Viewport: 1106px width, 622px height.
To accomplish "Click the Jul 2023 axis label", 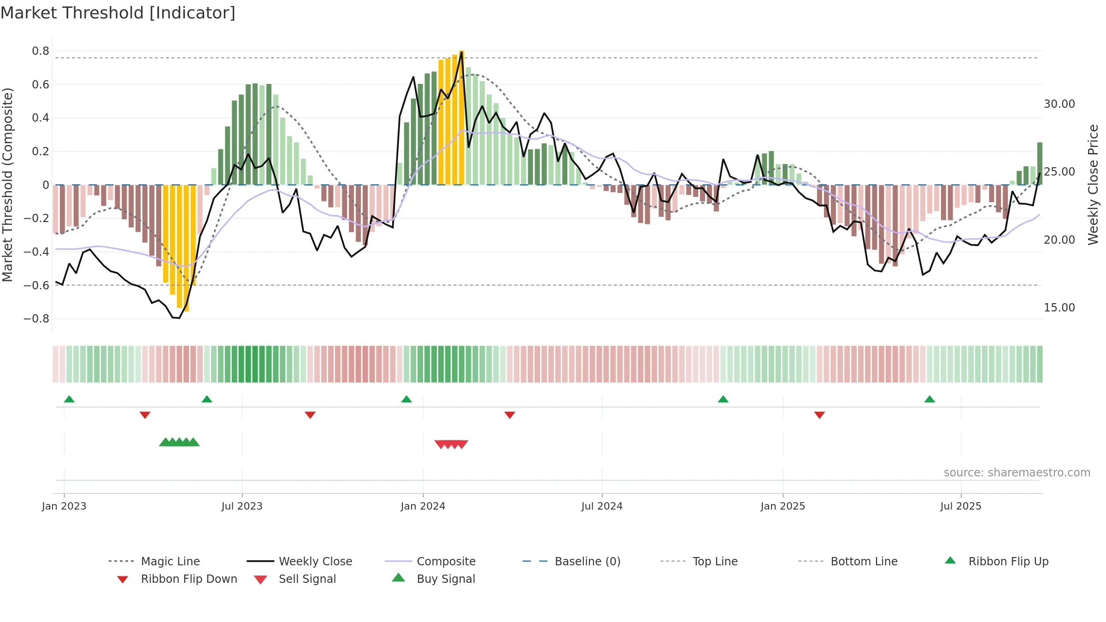I will tap(242, 506).
